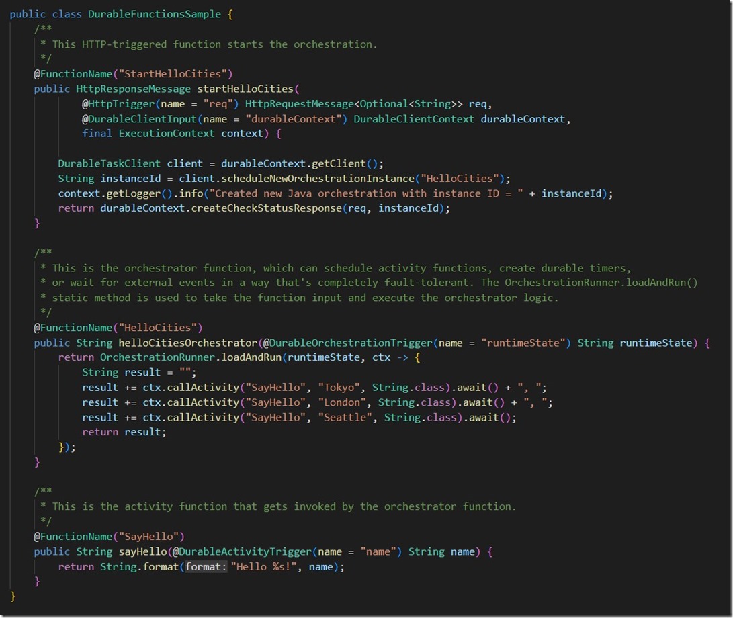Click the scheduleNewOrchestrationInstance method call

318,179
